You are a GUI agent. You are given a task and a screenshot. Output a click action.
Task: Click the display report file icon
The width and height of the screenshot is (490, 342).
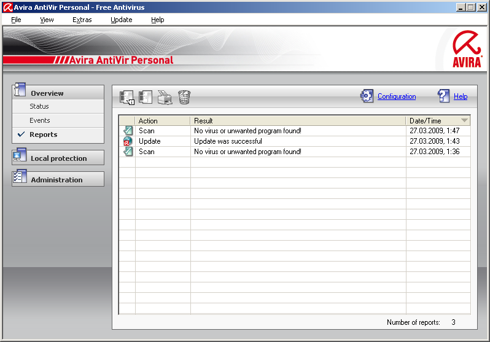[127, 97]
